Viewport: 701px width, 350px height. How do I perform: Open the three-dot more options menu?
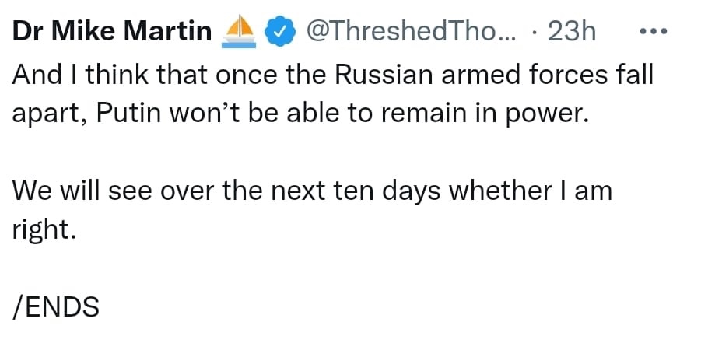tap(652, 32)
